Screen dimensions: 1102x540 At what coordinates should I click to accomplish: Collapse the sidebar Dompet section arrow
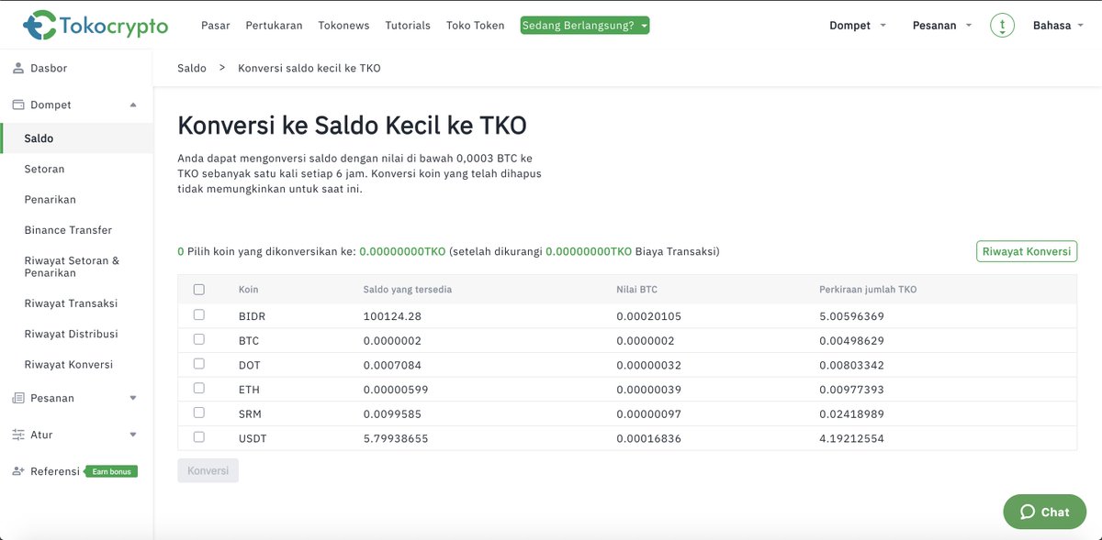click(x=133, y=105)
